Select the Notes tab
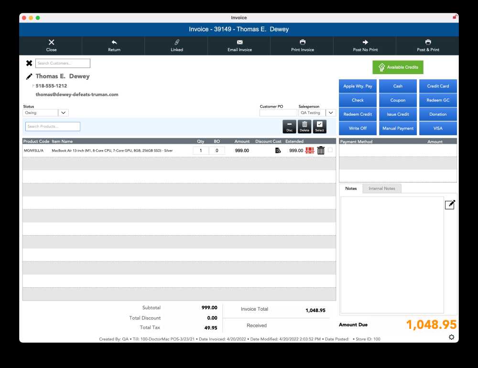 [351, 188]
